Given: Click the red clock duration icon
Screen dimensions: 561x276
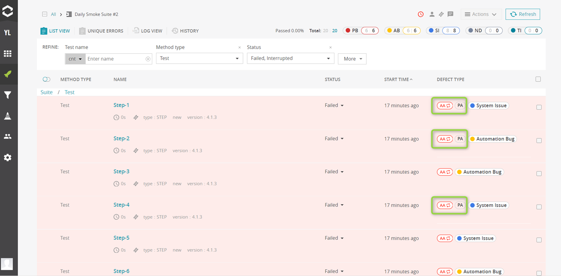Looking at the screenshot, I should point(421,14).
